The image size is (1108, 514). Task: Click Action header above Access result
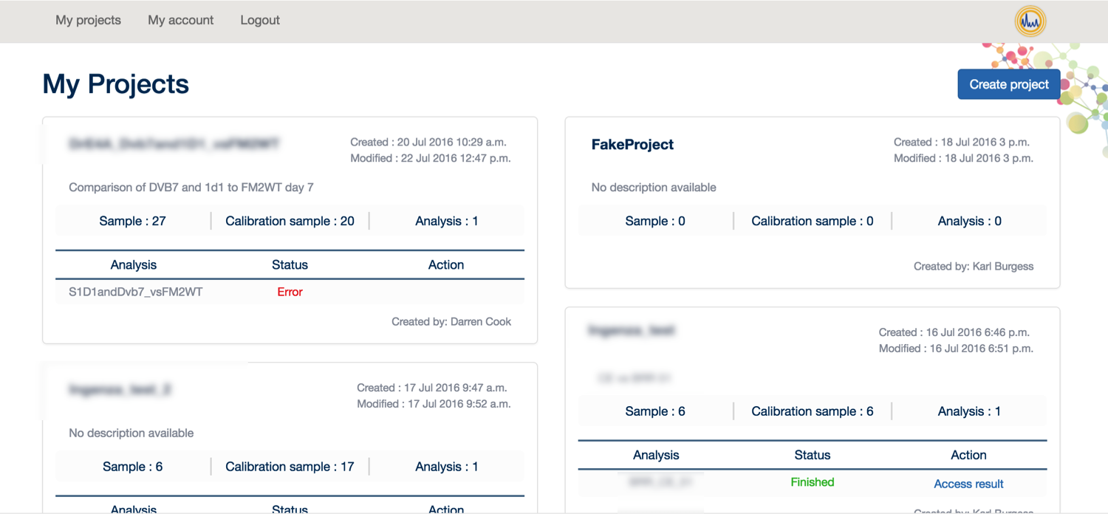click(x=968, y=455)
